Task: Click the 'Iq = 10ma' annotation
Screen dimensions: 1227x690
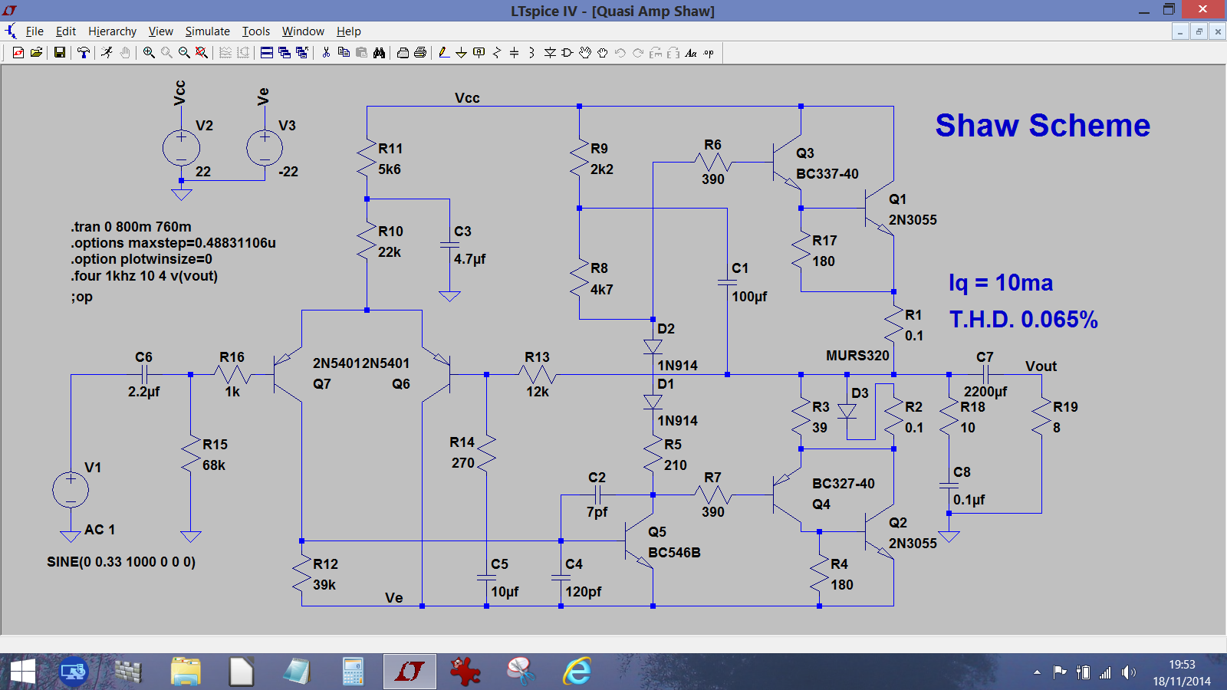Action: coord(1001,283)
